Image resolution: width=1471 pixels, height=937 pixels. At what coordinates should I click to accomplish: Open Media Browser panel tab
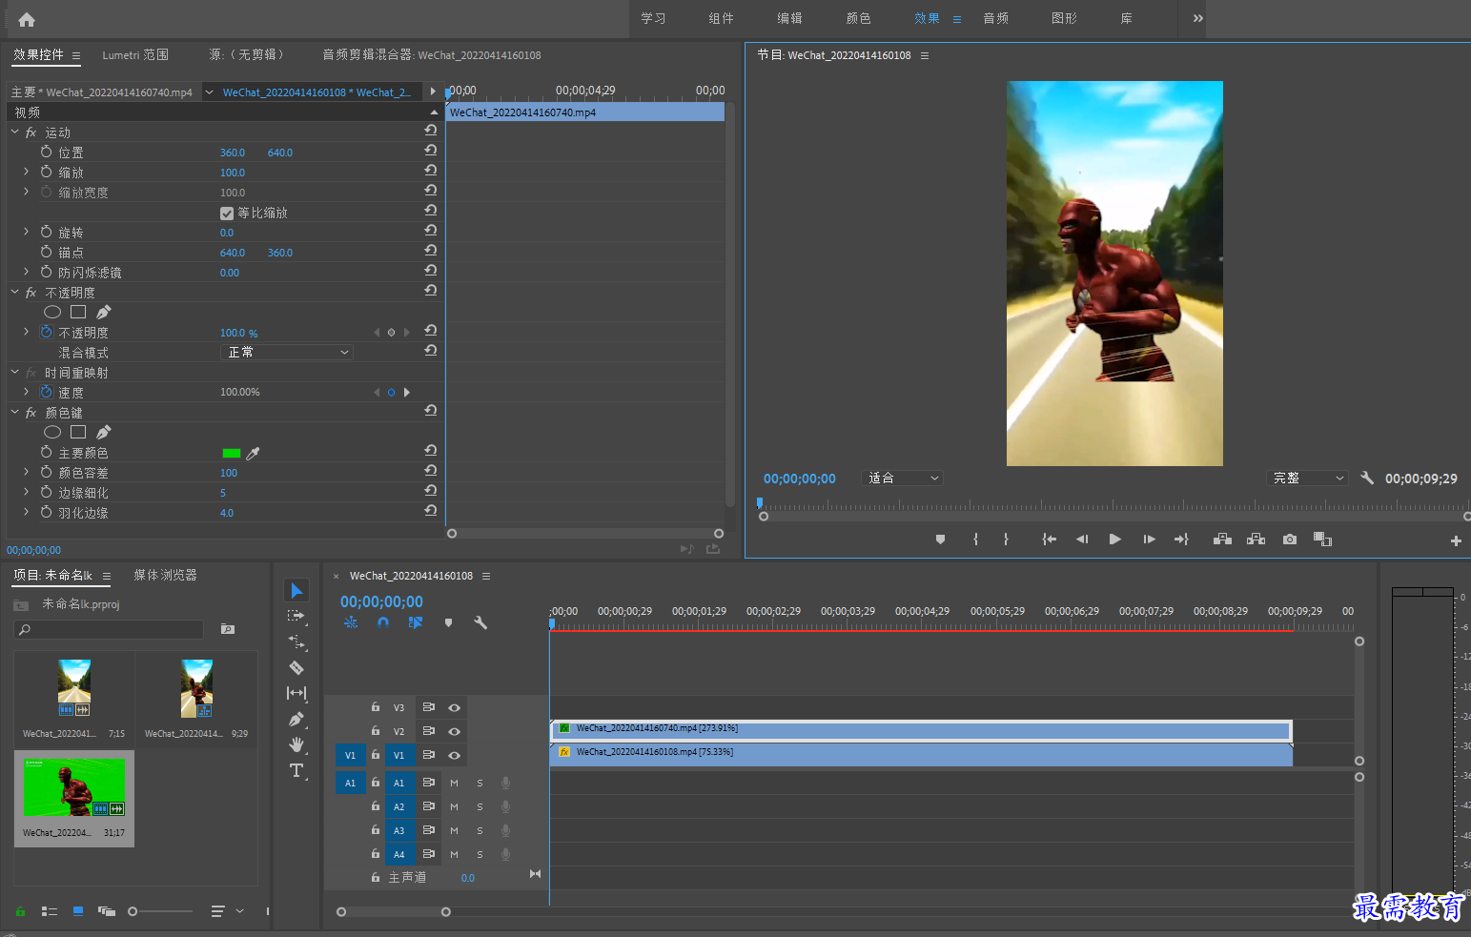(x=165, y=575)
